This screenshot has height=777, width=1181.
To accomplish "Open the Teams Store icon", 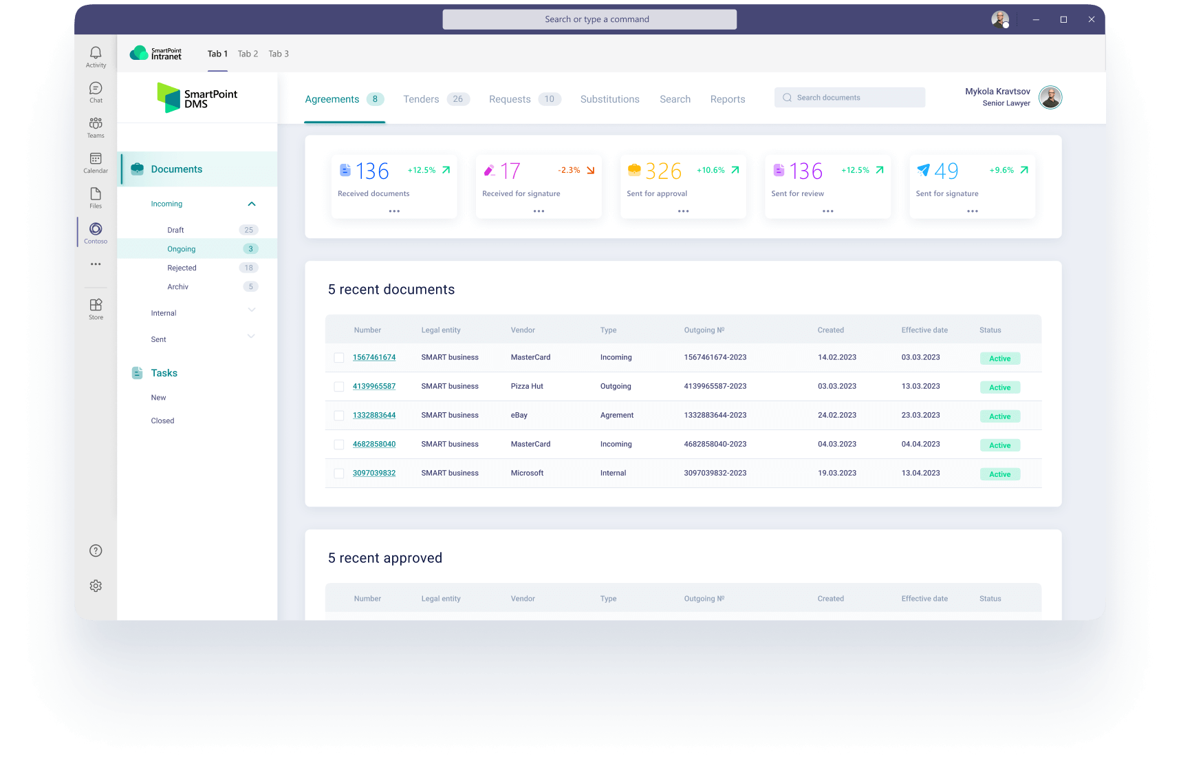I will pos(96,304).
